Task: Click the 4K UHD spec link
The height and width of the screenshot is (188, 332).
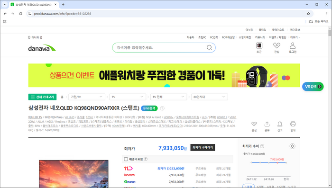Action: pos(70,117)
